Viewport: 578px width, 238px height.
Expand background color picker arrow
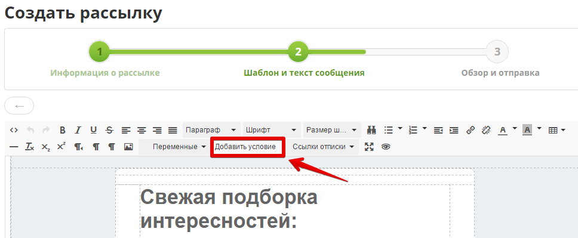[540, 129]
